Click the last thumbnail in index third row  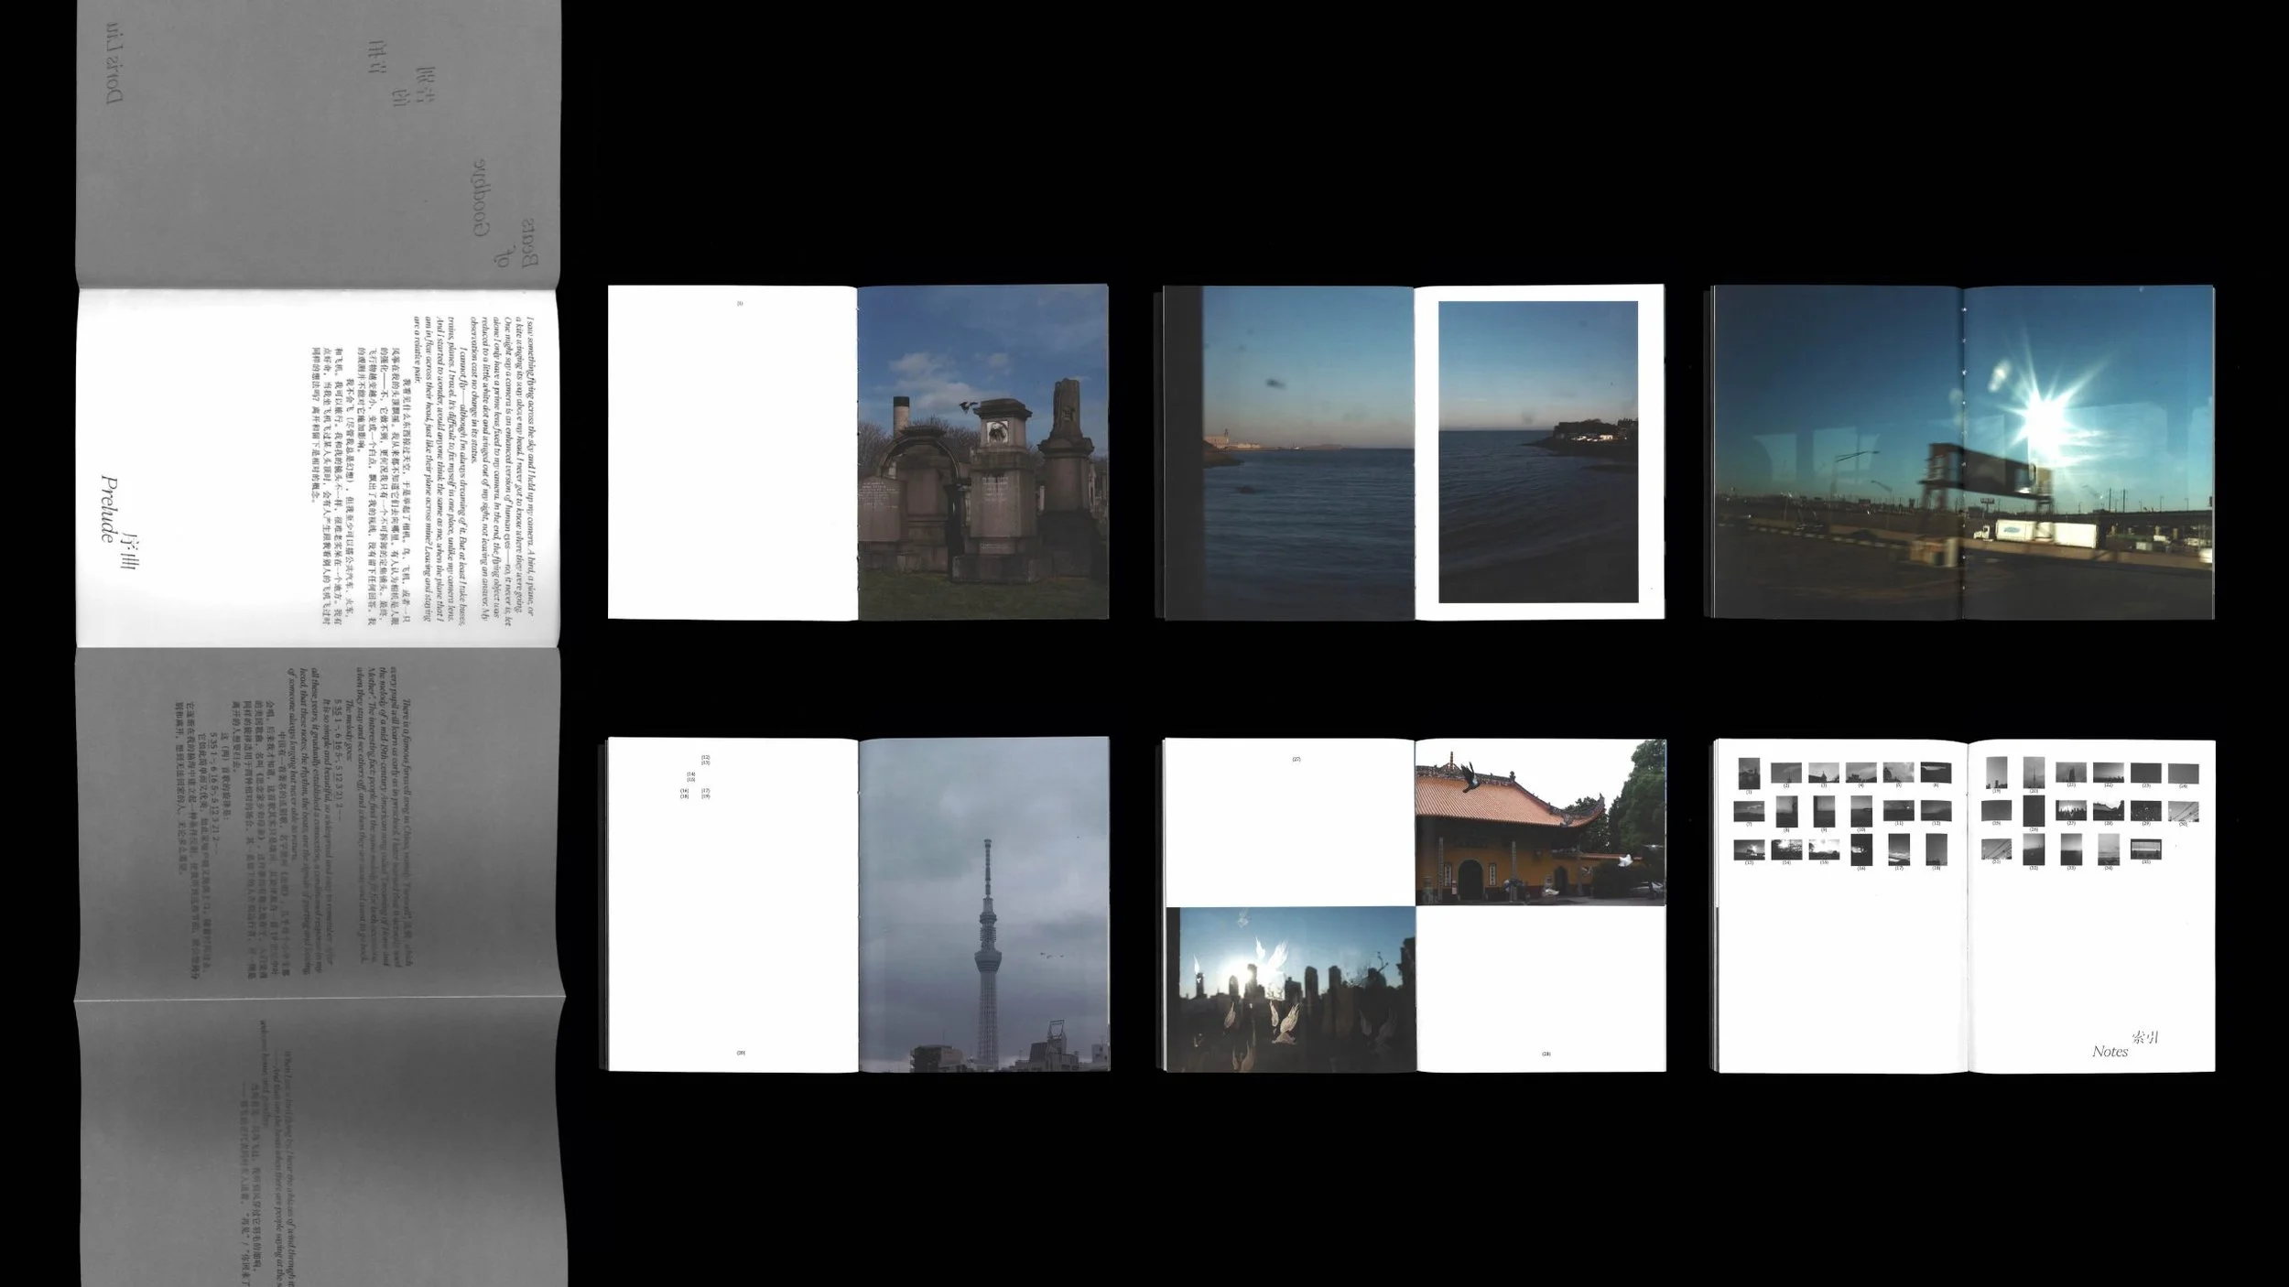[x=2147, y=849]
